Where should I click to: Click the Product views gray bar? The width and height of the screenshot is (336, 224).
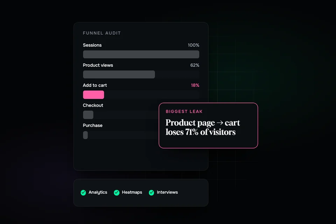click(x=119, y=75)
